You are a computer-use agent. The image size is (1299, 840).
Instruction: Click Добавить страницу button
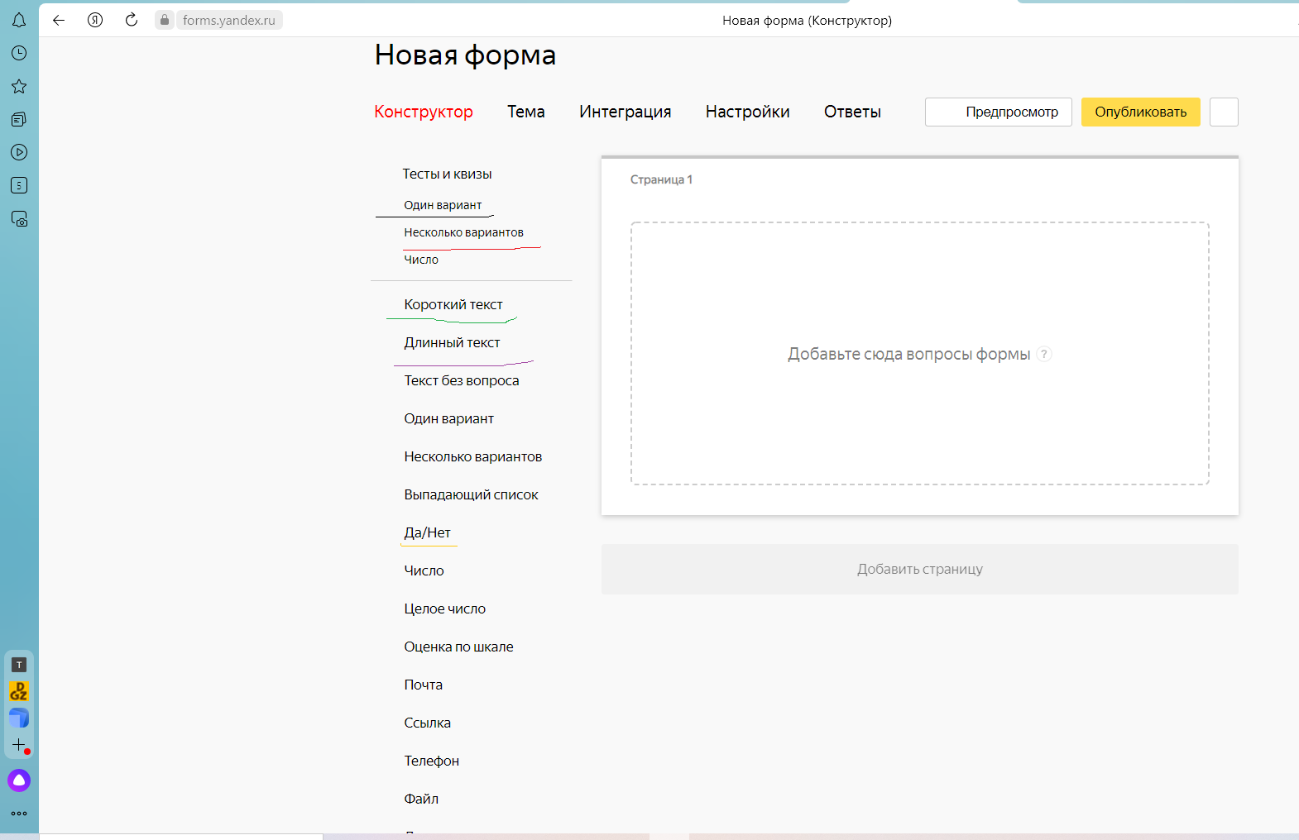coord(920,569)
